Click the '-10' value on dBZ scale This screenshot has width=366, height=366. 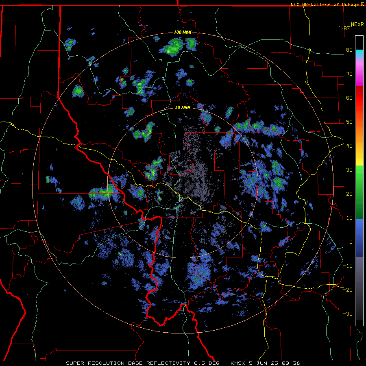[x=348, y=266]
